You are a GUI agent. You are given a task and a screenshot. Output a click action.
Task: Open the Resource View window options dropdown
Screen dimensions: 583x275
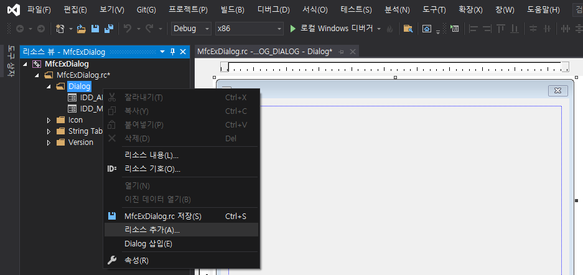(x=162, y=52)
